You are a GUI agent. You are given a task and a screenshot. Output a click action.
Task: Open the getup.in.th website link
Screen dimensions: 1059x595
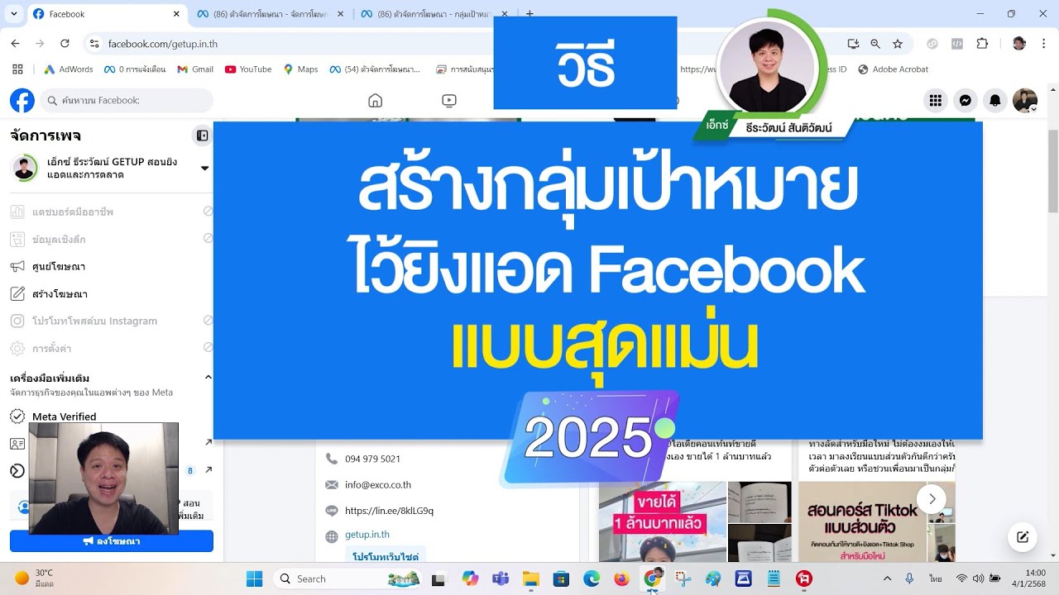[x=367, y=535]
